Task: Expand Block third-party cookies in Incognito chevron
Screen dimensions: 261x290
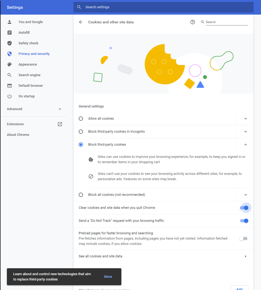Action: pos(246,132)
